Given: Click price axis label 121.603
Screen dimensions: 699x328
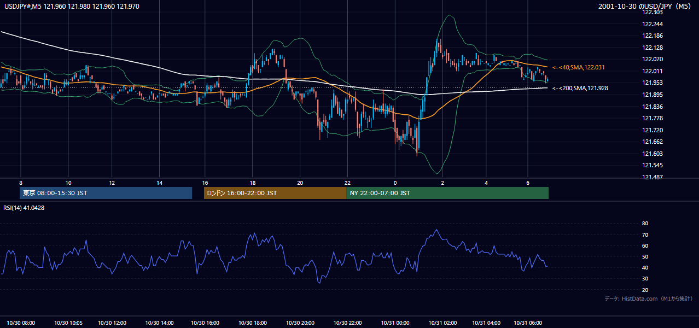Looking at the screenshot, I should pos(652,154).
